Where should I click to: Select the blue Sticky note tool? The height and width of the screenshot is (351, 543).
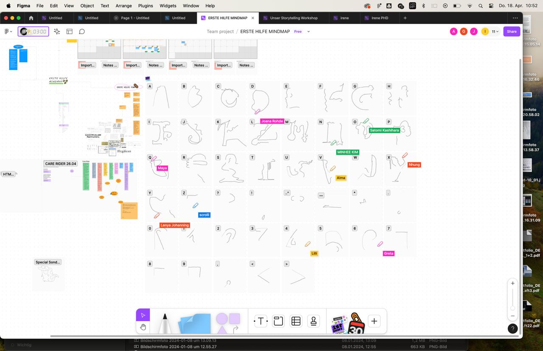195,323
